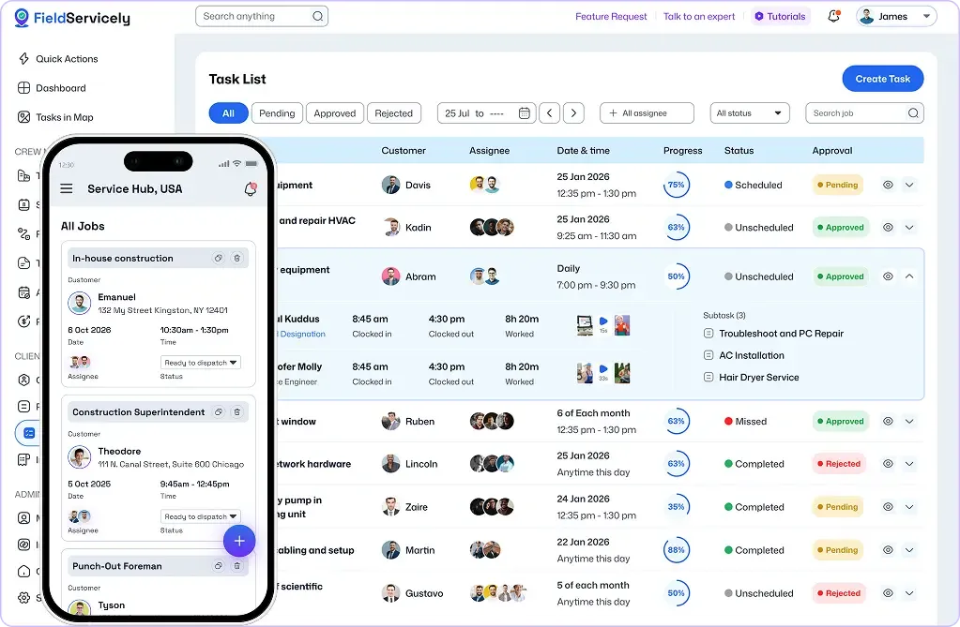This screenshot has height=627, width=960.
Task: Toggle the eye icon on Gustavo's scientific task row
Action: tap(886, 592)
